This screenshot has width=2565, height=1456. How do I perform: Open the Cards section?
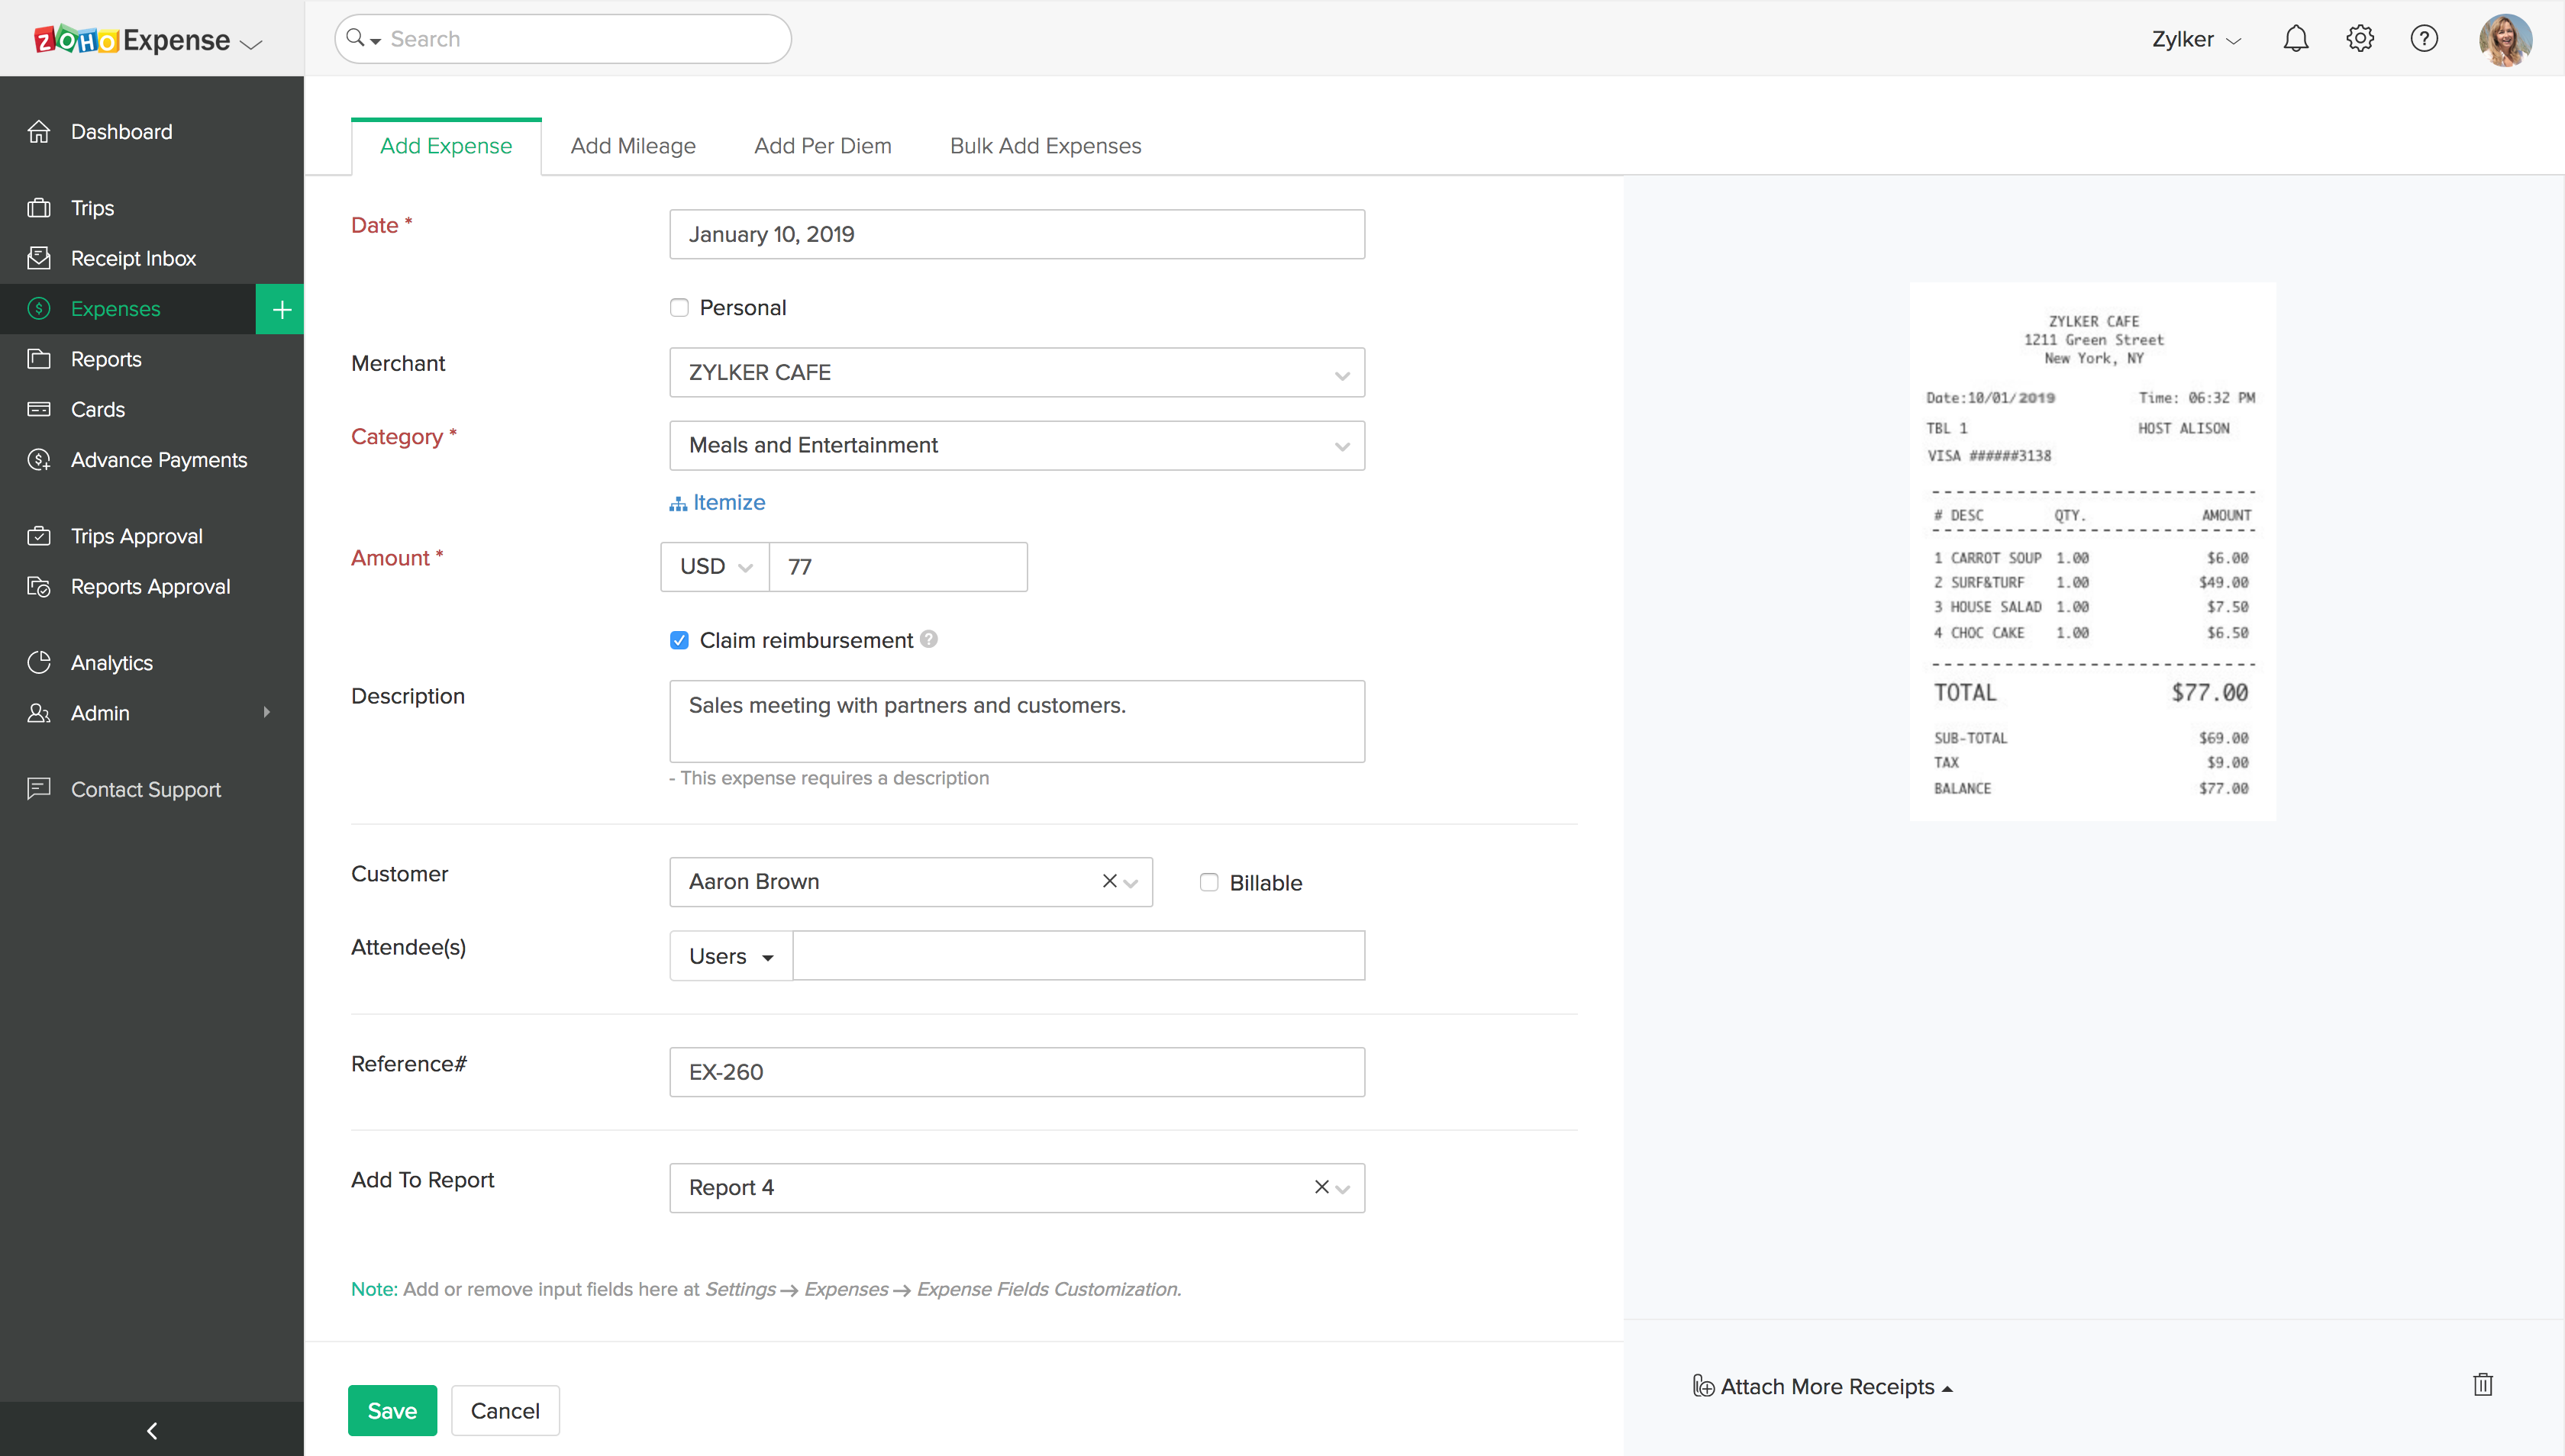(97, 409)
